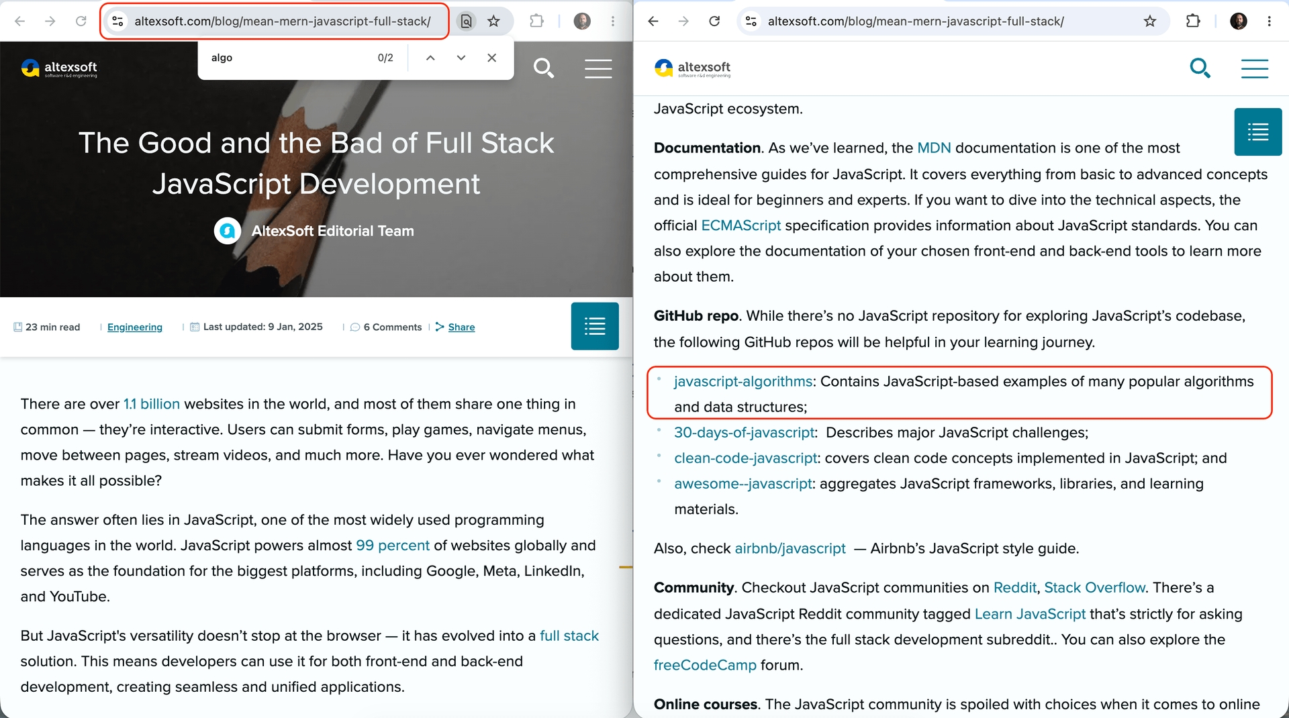Click the find-in-page lens icon in left address bar

pyautogui.click(x=466, y=21)
